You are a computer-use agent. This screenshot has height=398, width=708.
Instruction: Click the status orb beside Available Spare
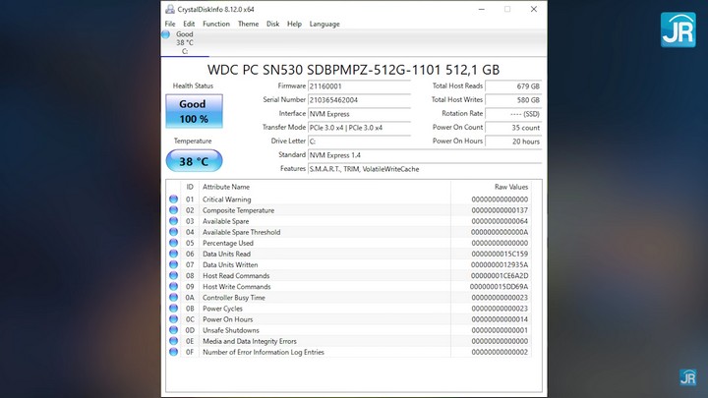coord(174,221)
